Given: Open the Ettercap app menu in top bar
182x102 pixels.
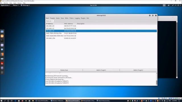Looking at the screenshot, I should click(25, 5).
